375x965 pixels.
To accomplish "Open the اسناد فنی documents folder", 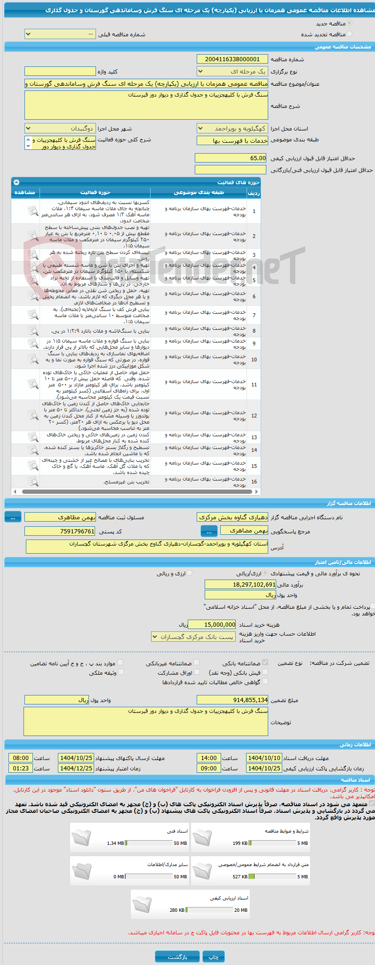I will pos(81,837).
